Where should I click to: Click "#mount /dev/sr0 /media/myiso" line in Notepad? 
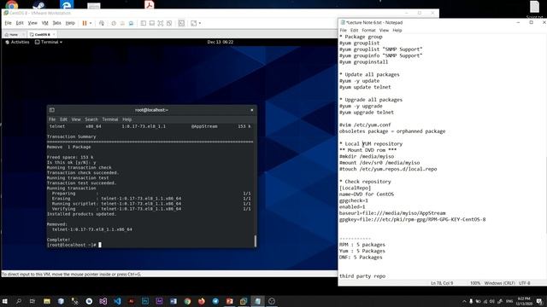coord(379,163)
